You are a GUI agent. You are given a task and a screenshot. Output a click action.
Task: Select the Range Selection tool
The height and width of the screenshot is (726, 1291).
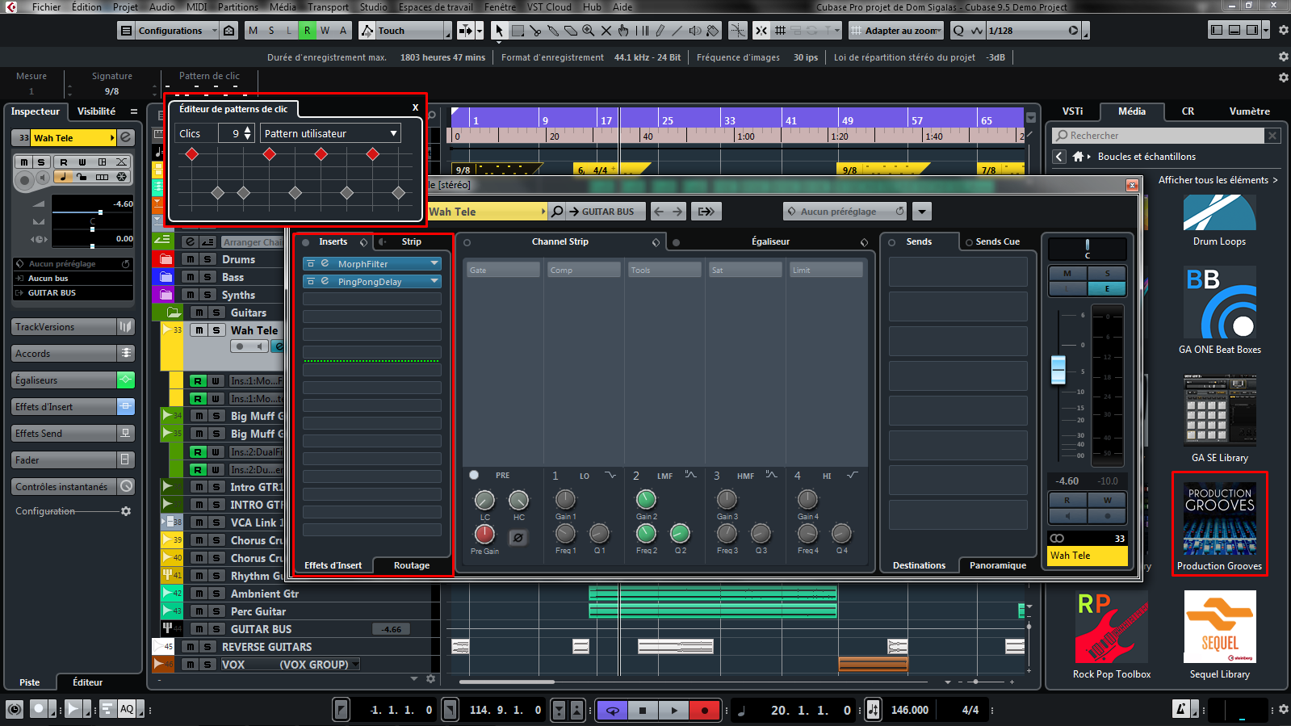click(x=518, y=31)
